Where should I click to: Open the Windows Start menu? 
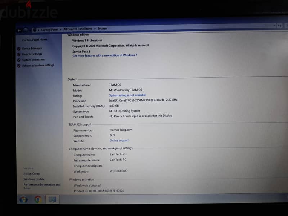point(23,200)
